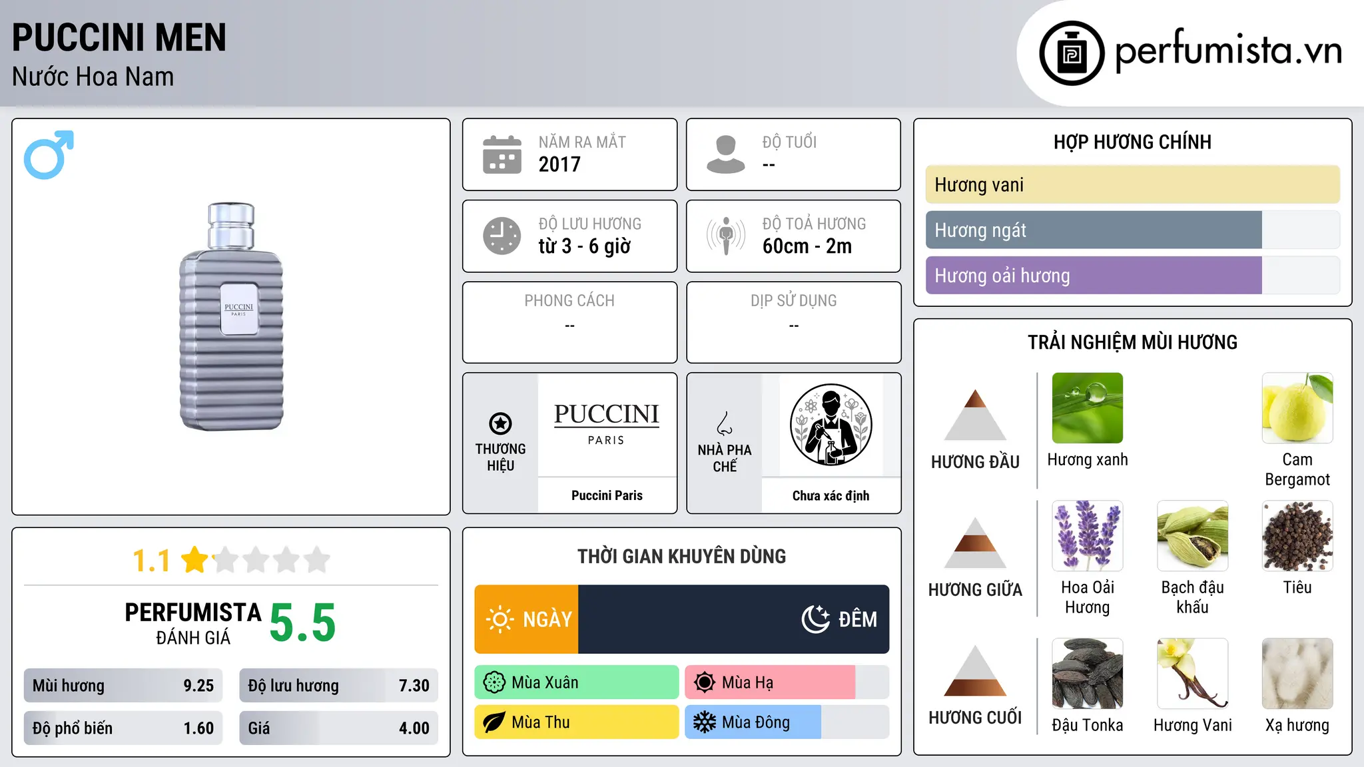Click the Hợp hương chính heading
Screen dimensions: 1364x767
click(x=1133, y=142)
